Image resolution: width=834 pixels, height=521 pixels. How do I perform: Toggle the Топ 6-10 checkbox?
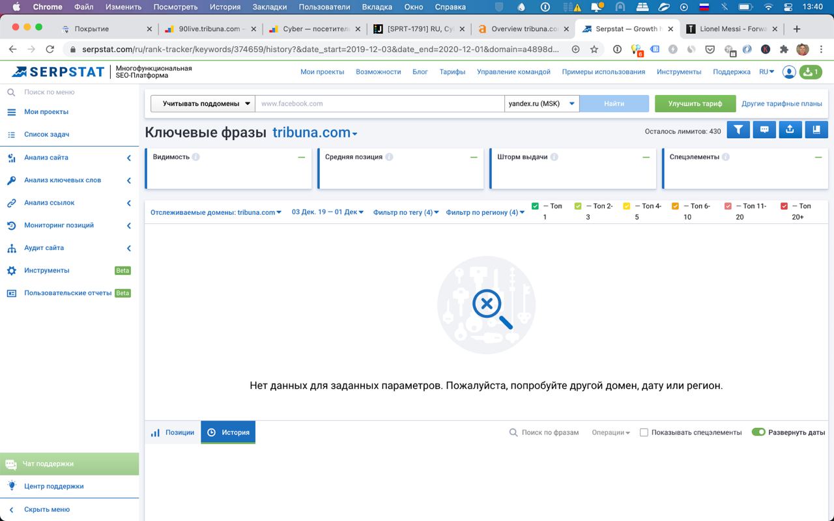[x=675, y=206]
